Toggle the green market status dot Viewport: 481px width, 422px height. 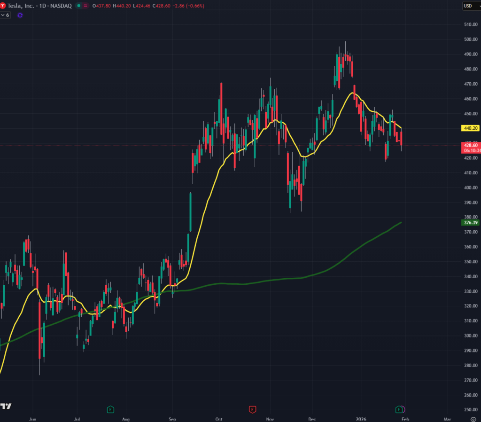point(78,6)
